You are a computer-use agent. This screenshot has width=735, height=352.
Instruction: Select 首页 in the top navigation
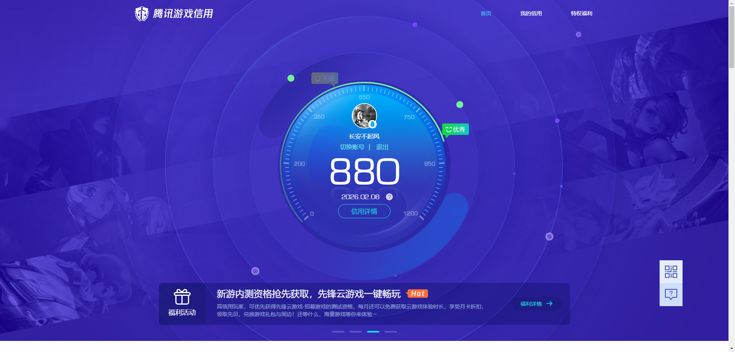pyautogui.click(x=485, y=13)
